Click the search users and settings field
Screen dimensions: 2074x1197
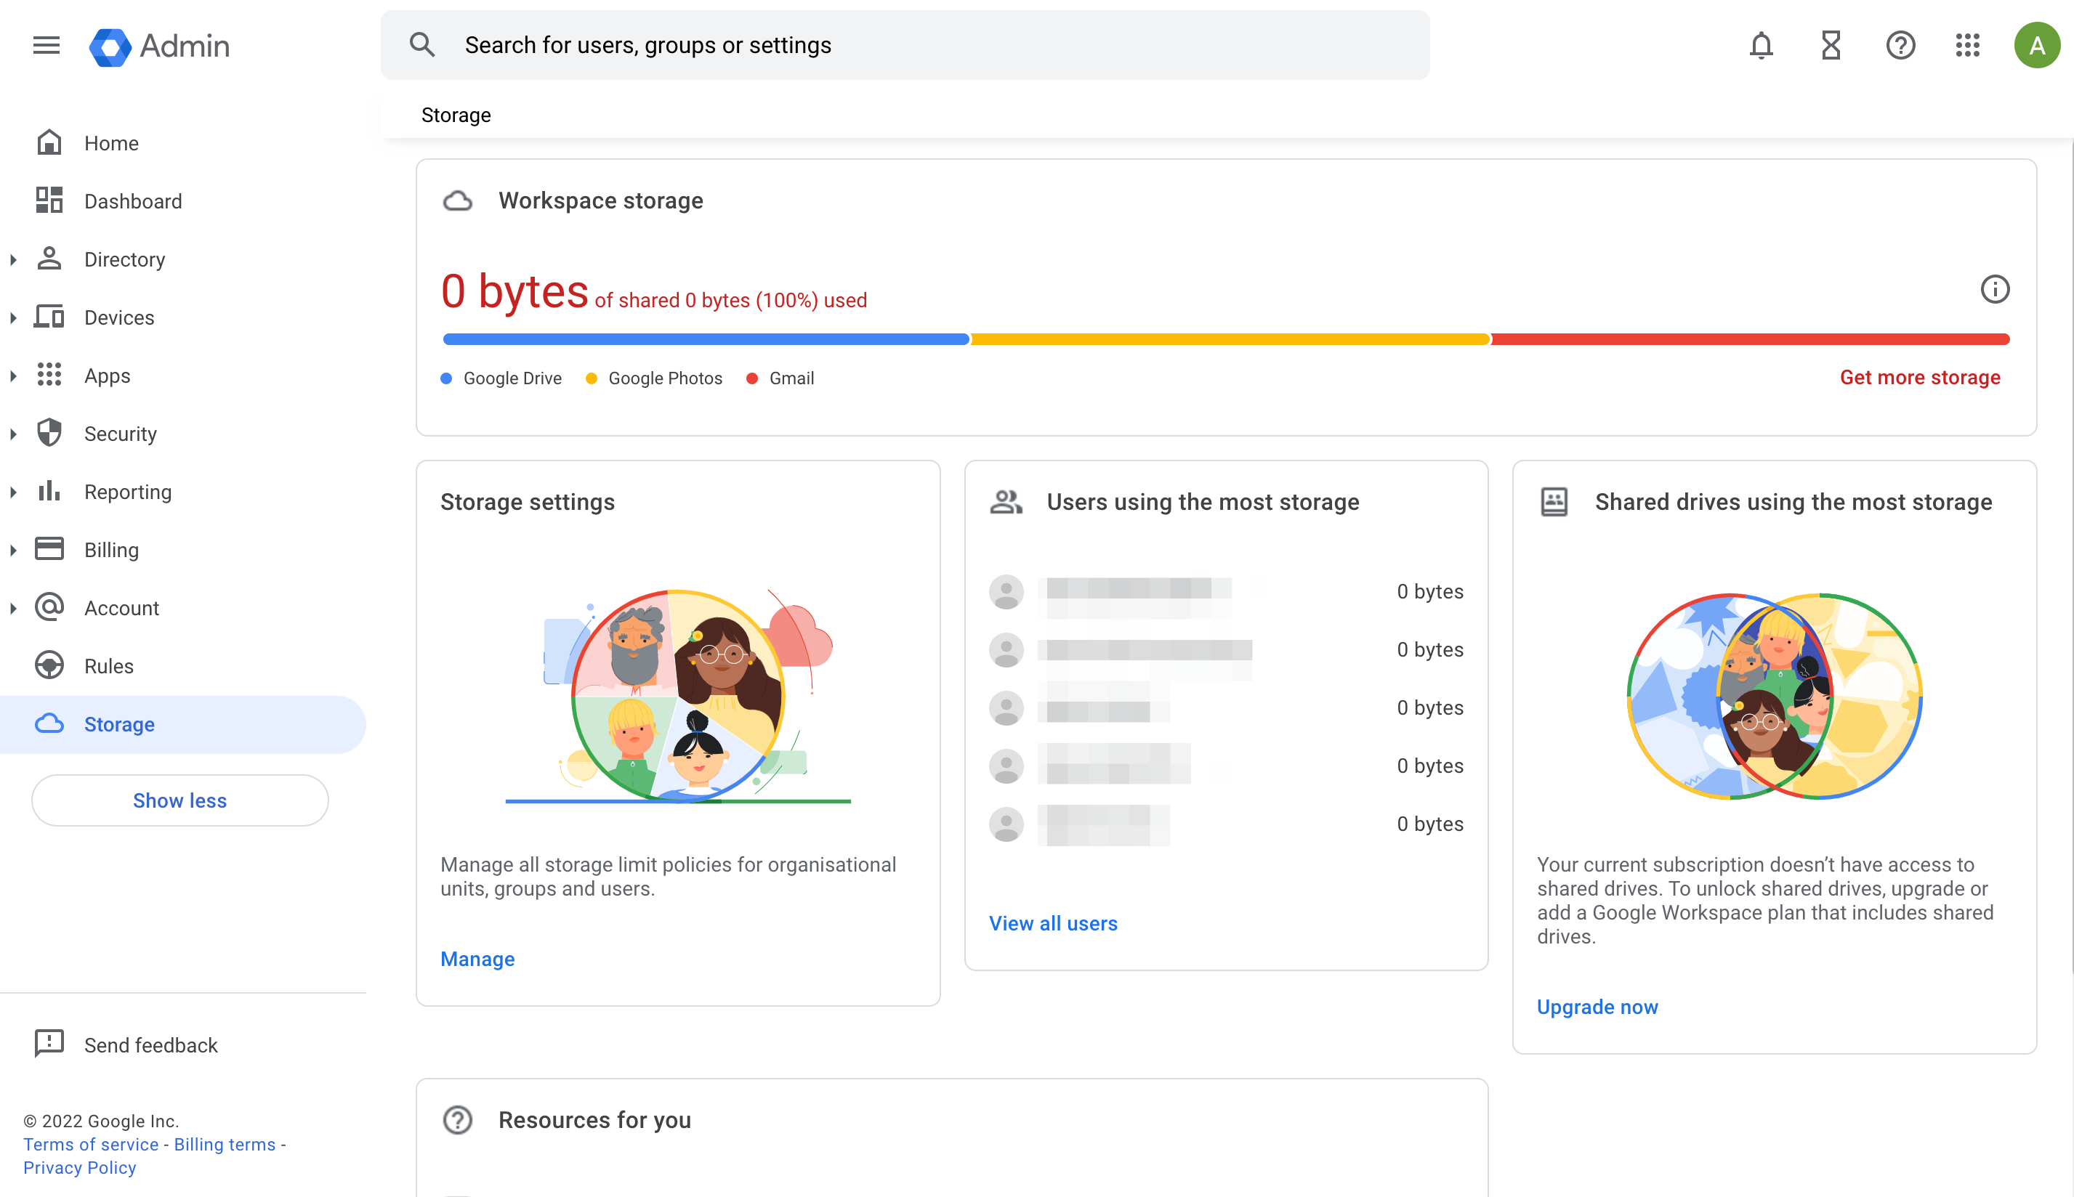(x=905, y=45)
